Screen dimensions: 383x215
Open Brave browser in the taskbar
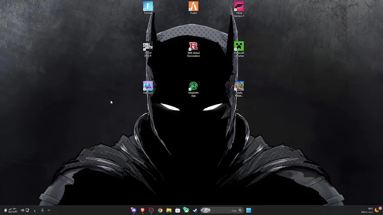[x=142, y=210]
